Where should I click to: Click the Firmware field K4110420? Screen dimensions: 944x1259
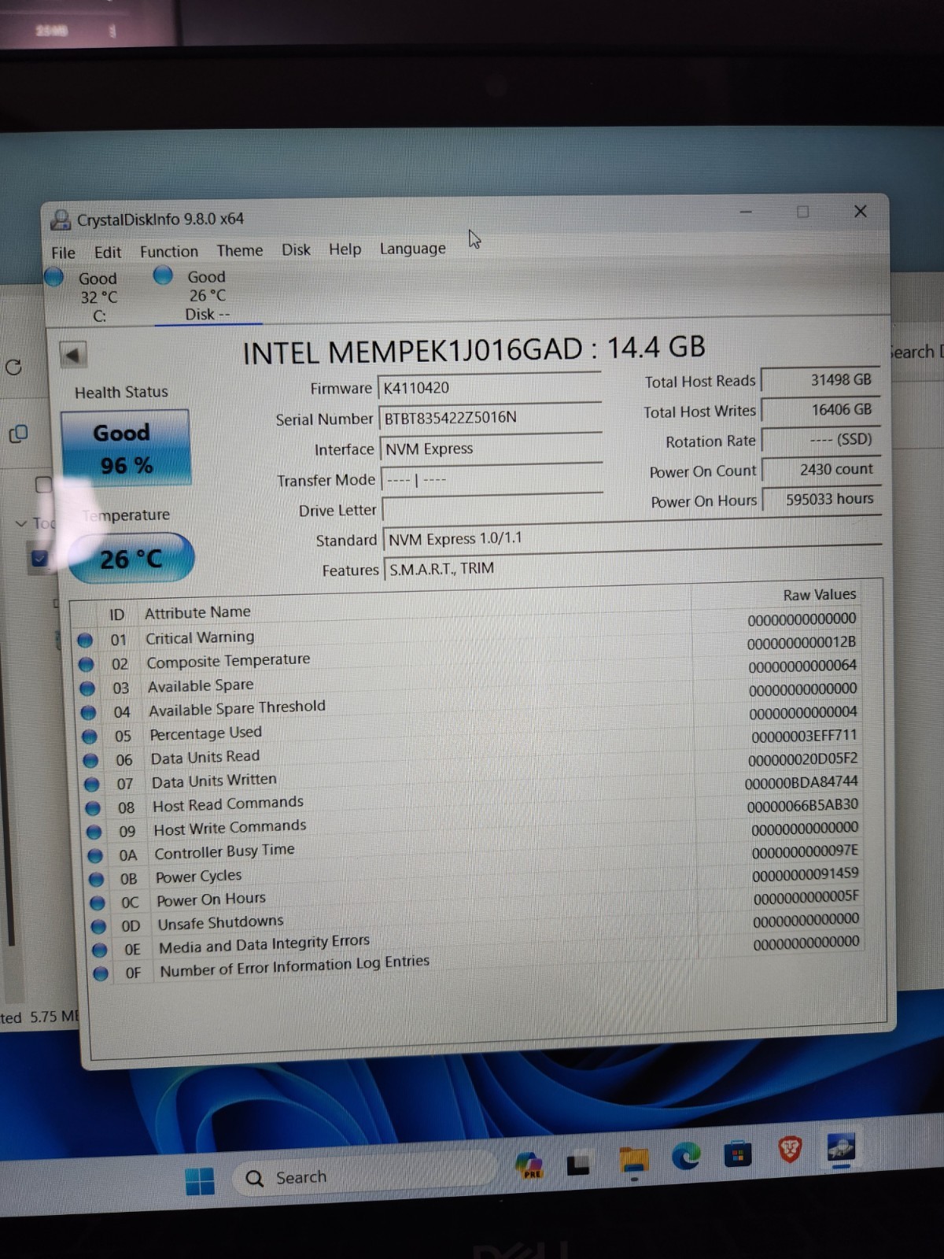(489, 387)
